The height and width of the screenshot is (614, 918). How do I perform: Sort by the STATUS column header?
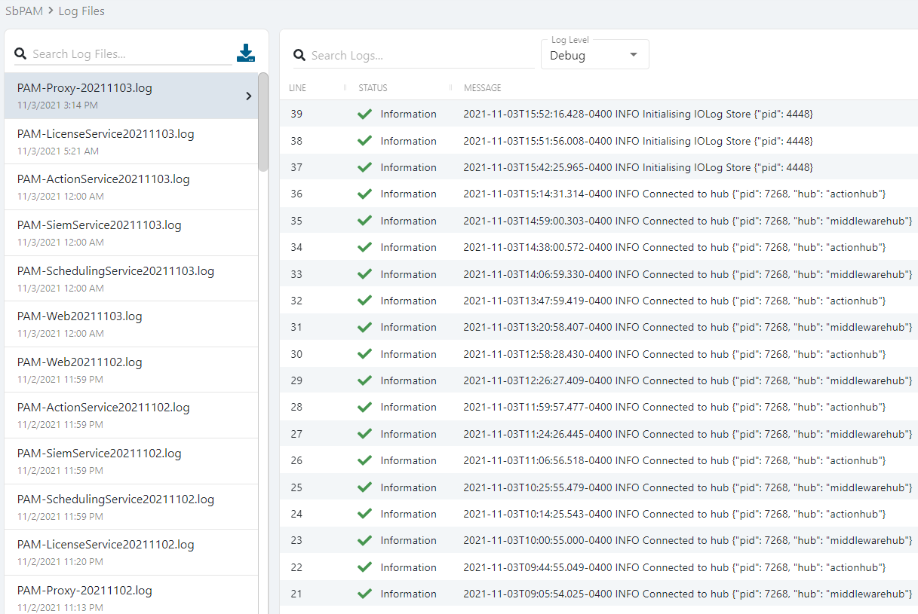pyautogui.click(x=373, y=88)
